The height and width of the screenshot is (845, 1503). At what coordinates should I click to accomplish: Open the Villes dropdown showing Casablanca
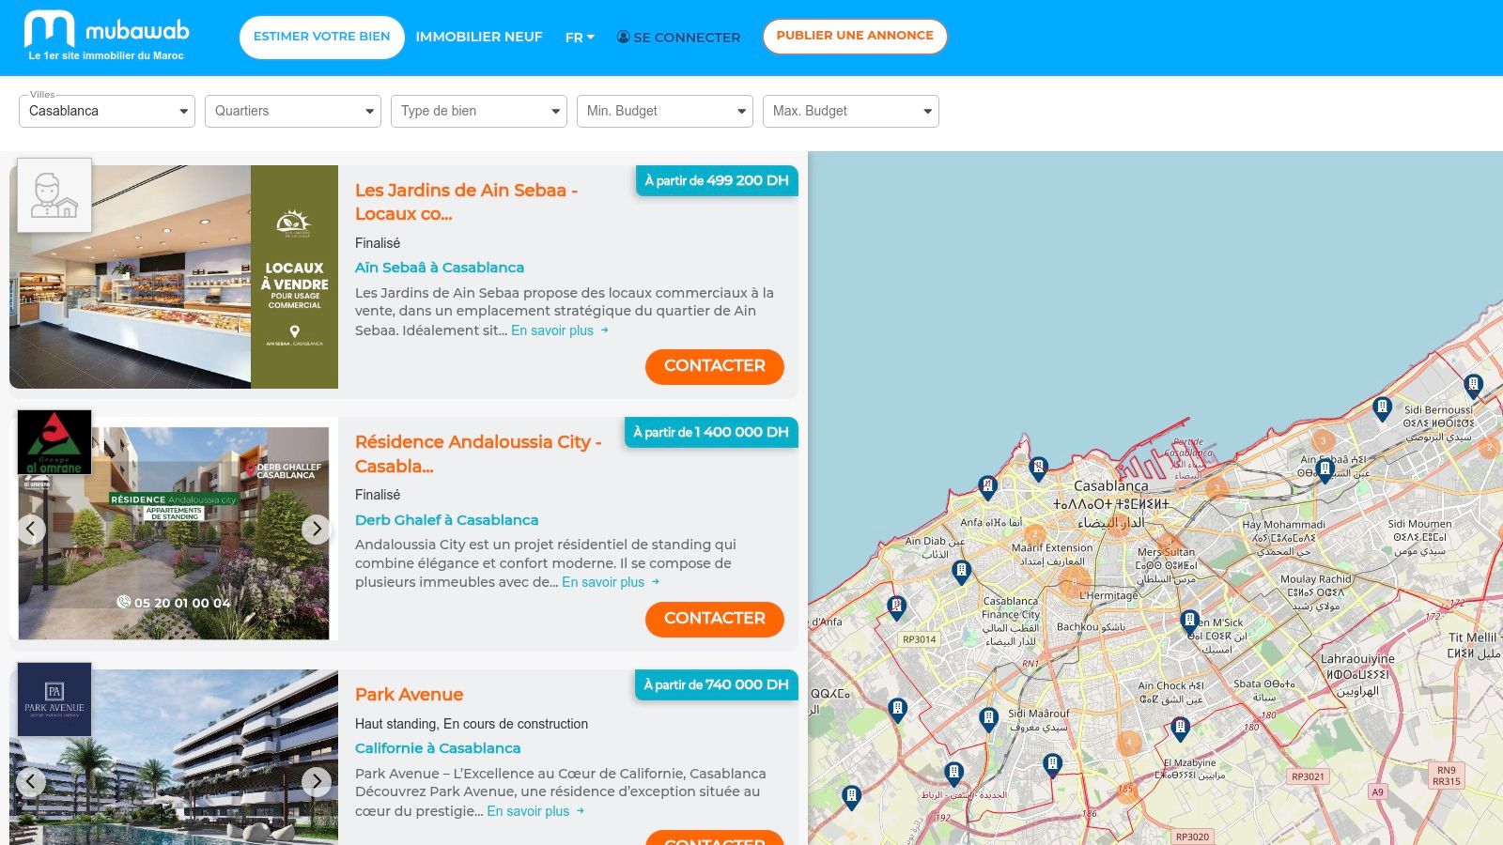107,111
